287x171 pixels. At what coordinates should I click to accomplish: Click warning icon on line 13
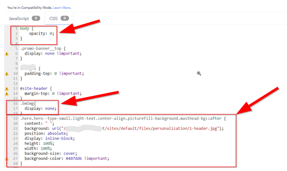click(x=7, y=89)
